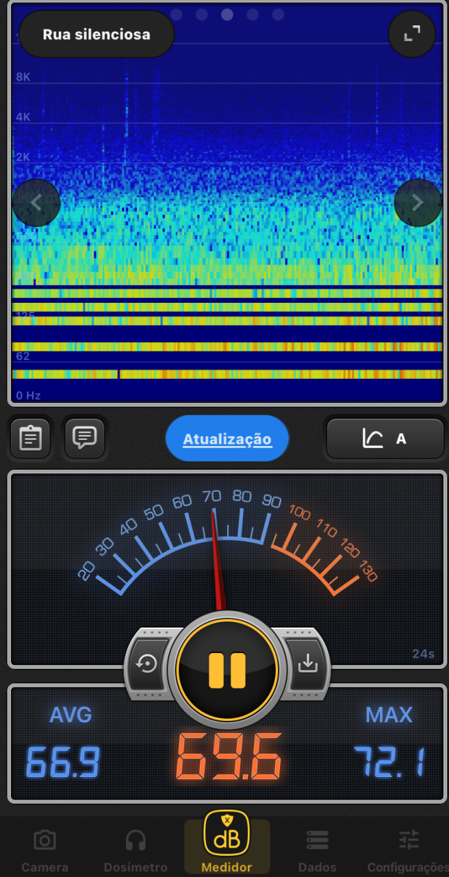Select the third page indicator dot
The height and width of the screenshot is (877, 449).
pyautogui.click(x=227, y=14)
